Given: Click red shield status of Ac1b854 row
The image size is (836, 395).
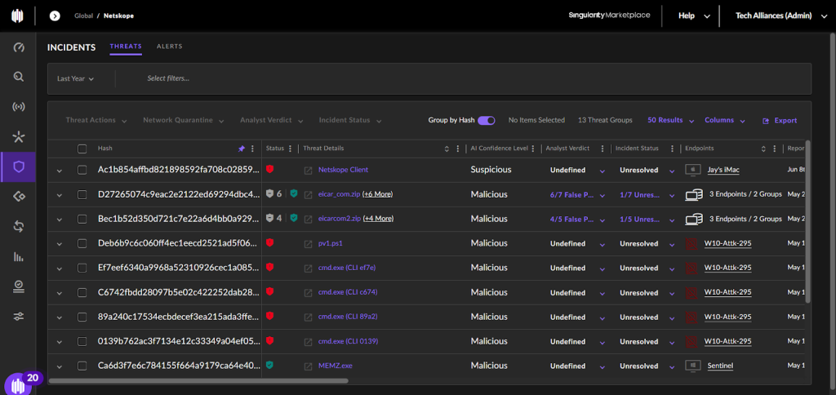Looking at the screenshot, I should tap(269, 169).
